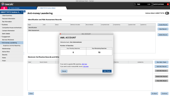Viewport: 170px width, 96px height.
Task: Expand the Engagement tree item
Action: pyautogui.click(x=1, y=37)
